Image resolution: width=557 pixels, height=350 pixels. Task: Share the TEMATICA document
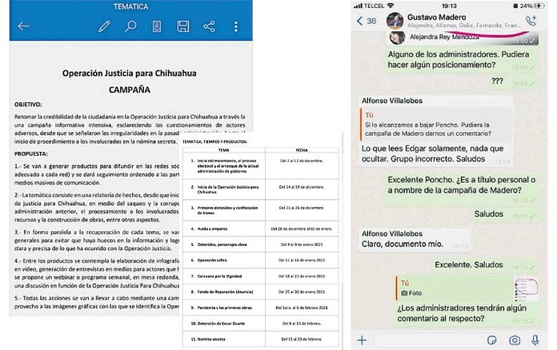click(x=210, y=26)
